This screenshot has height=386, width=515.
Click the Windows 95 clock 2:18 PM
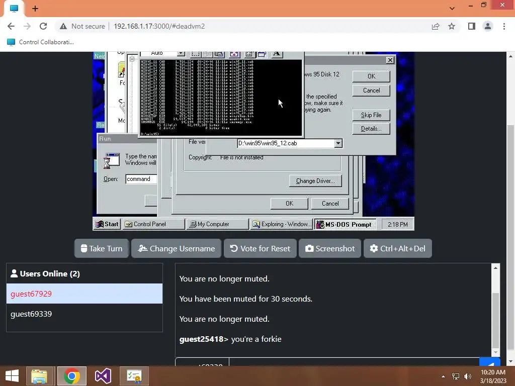click(397, 225)
